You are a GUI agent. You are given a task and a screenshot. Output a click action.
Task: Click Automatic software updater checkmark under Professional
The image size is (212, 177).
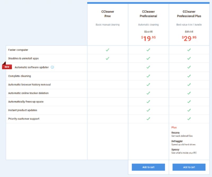coord(148,67)
